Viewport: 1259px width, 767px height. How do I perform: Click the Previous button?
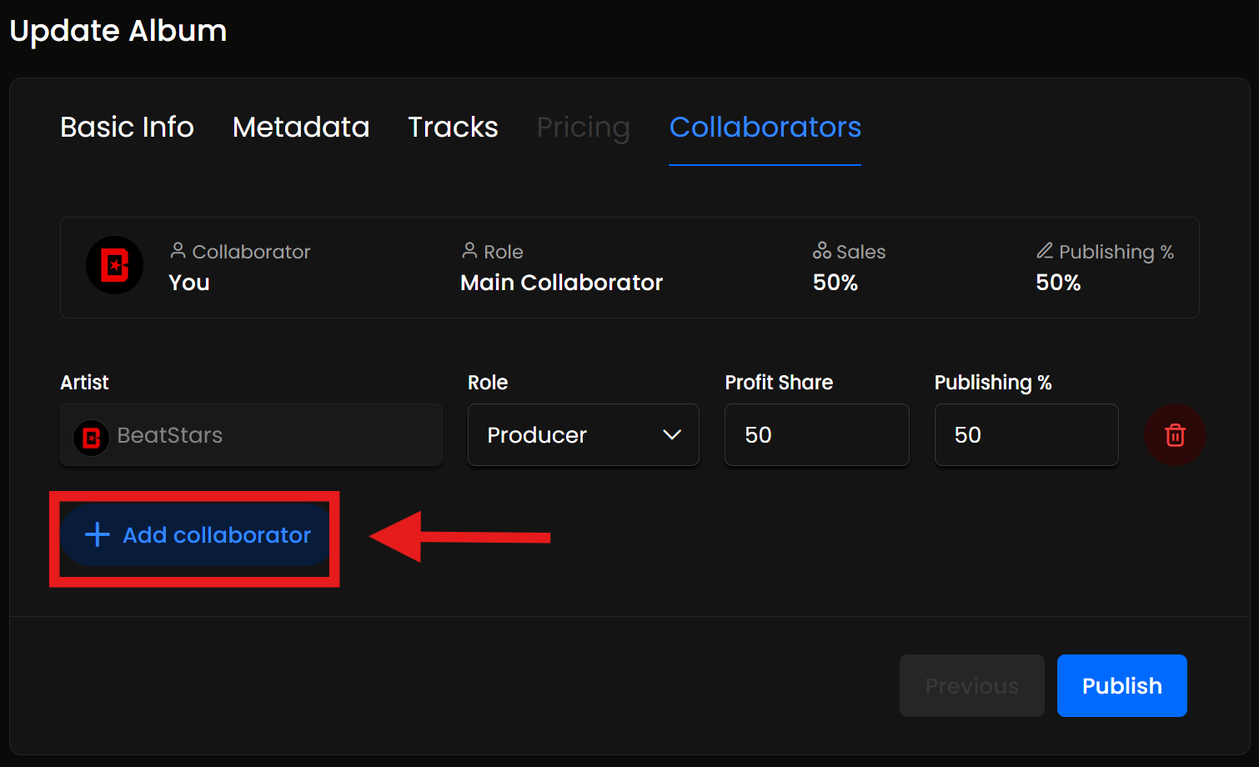click(x=972, y=685)
